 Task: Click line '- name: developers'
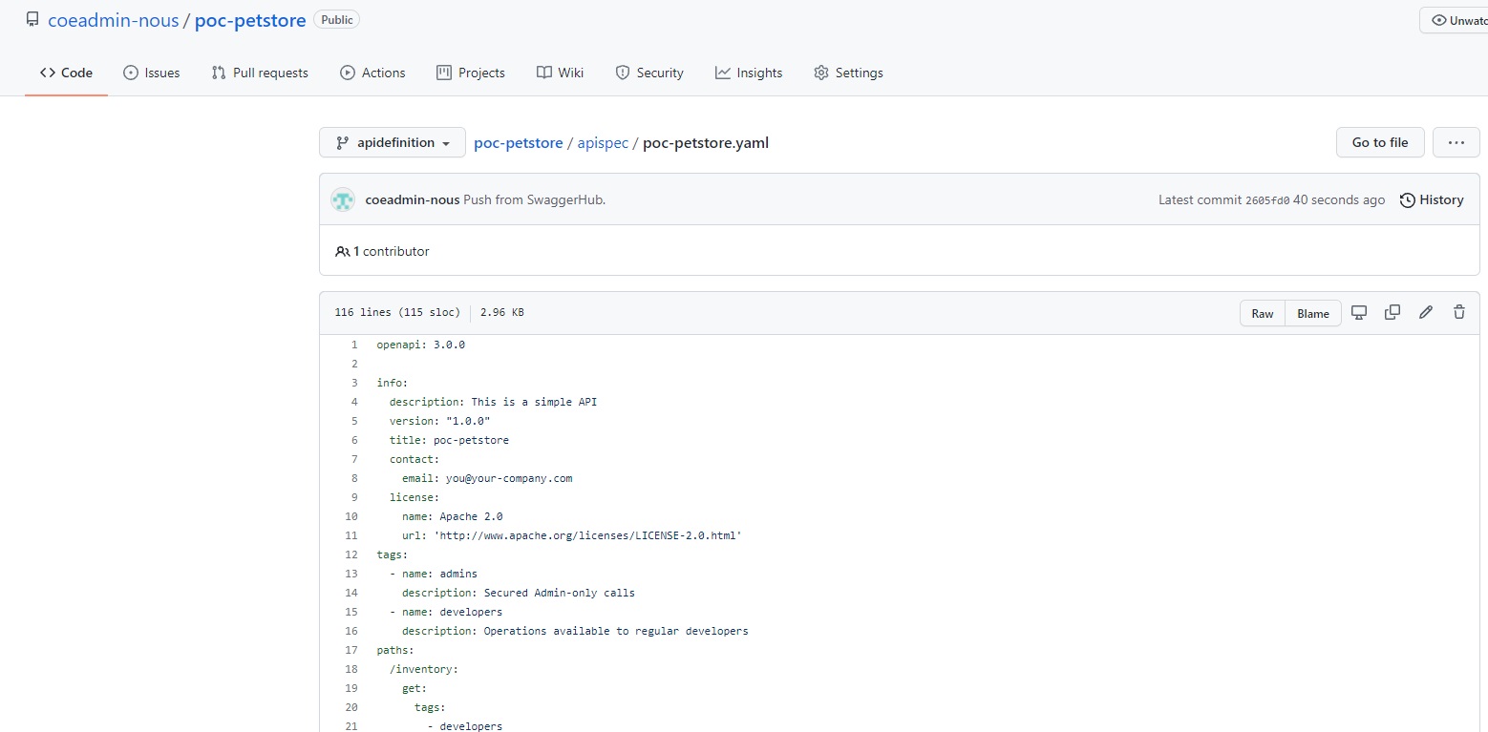(x=446, y=612)
